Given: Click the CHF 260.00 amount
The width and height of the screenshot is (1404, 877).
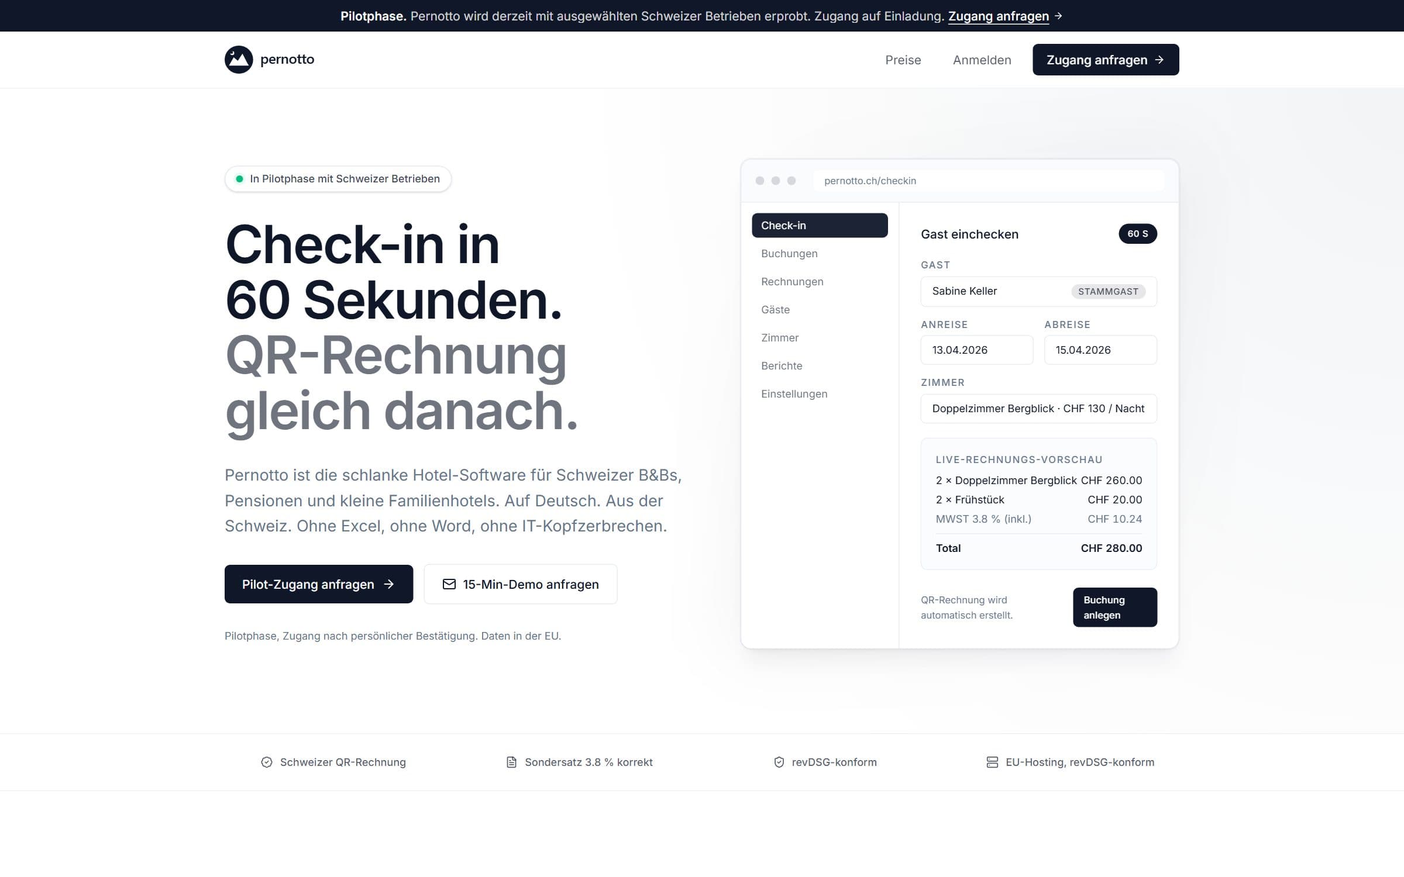Looking at the screenshot, I should [1111, 481].
